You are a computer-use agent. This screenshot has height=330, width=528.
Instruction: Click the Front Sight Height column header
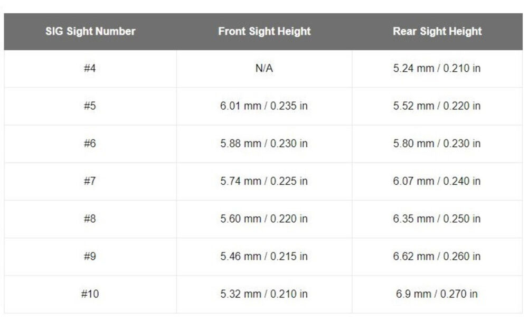click(x=264, y=31)
